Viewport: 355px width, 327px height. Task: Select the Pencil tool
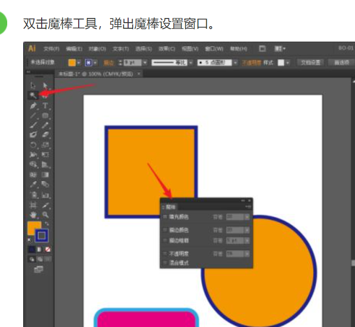click(45, 125)
